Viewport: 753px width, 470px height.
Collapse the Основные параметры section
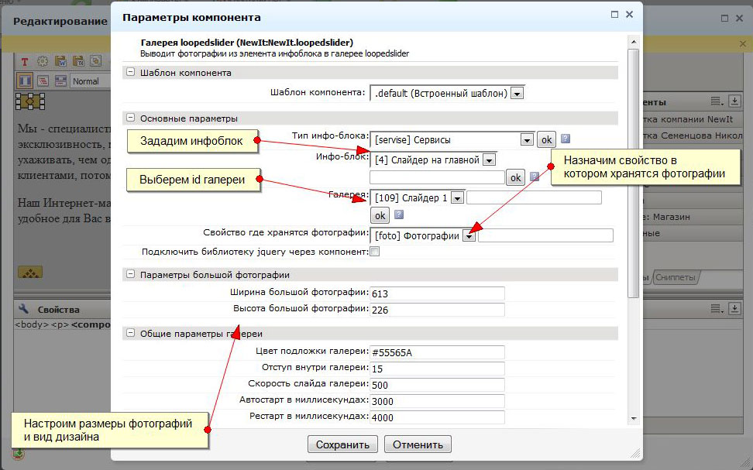pyautogui.click(x=129, y=118)
